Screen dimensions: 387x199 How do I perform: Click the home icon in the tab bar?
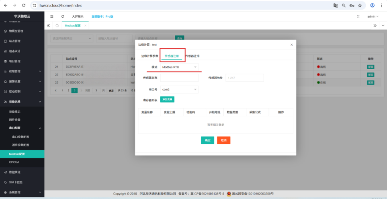click(x=57, y=25)
